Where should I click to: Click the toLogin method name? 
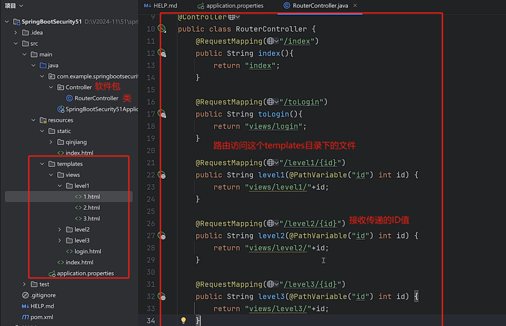pyautogui.click(x=273, y=114)
